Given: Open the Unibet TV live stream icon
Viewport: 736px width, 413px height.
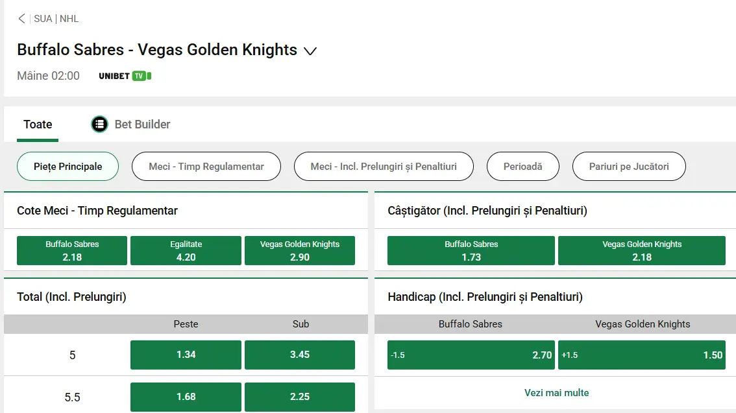Looking at the screenshot, I should pos(123,76).
